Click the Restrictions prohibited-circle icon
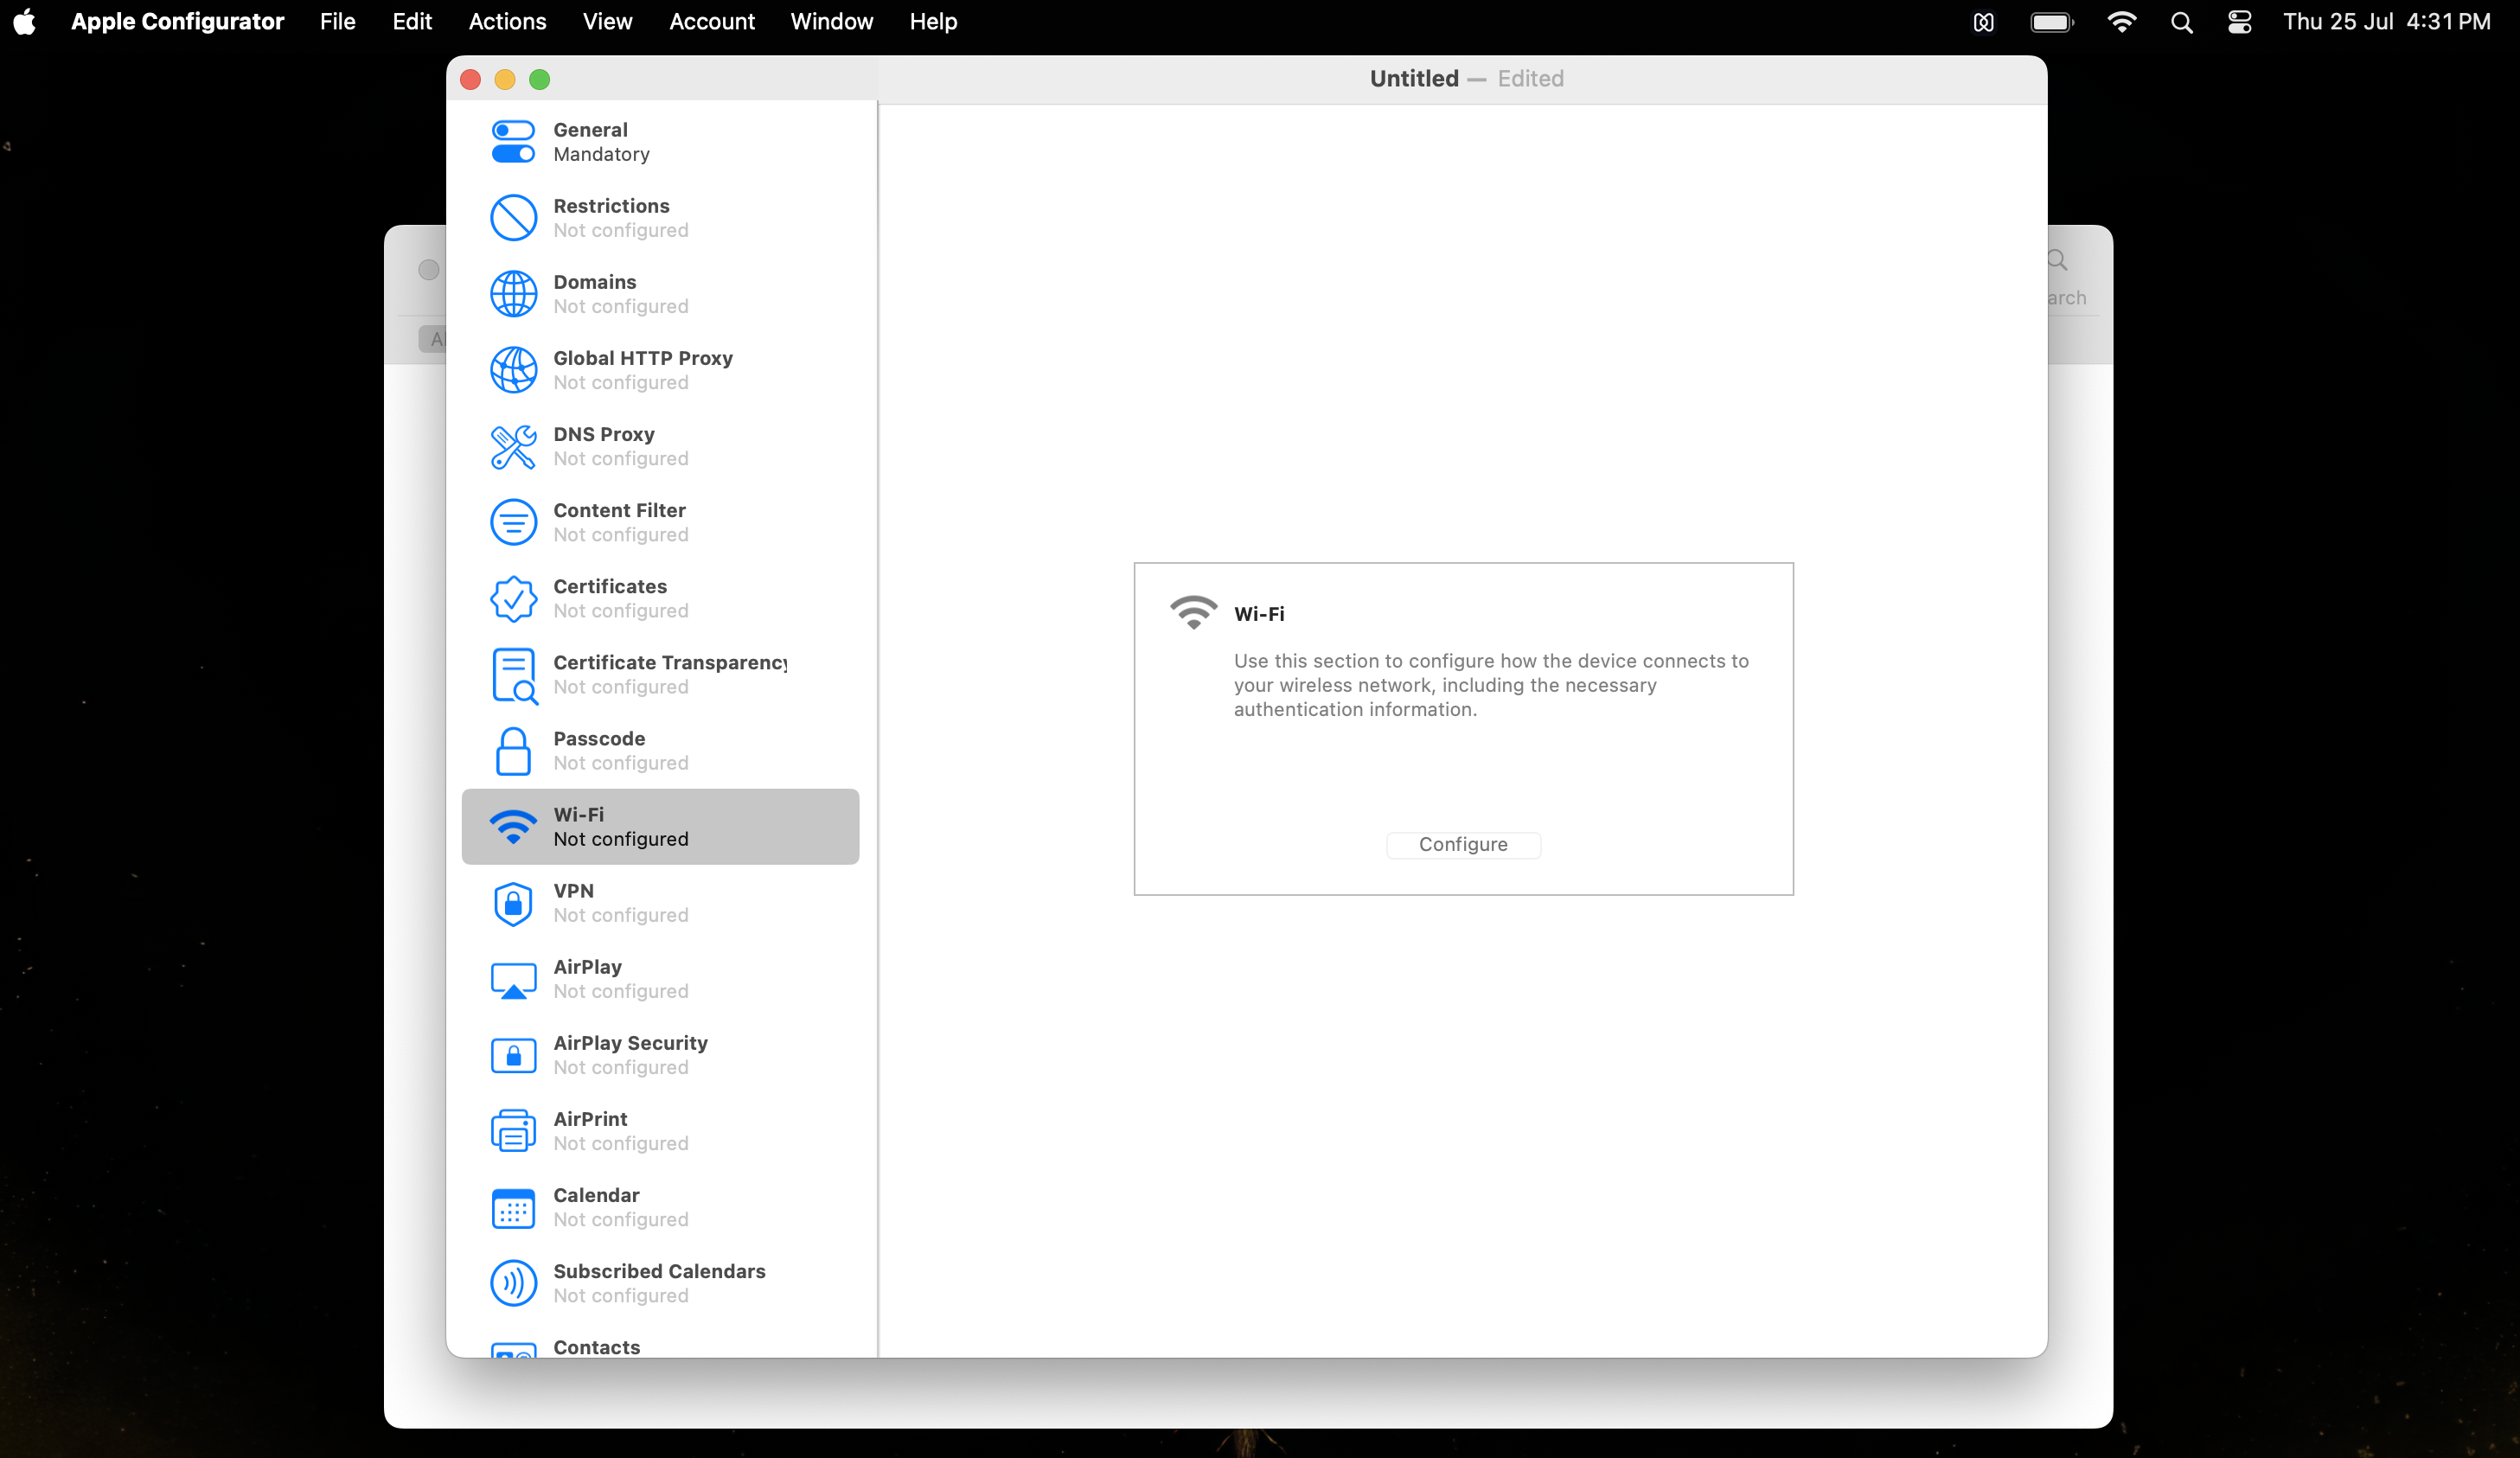This screenshot has width=2520, height=1458. (x=513, y=218)
